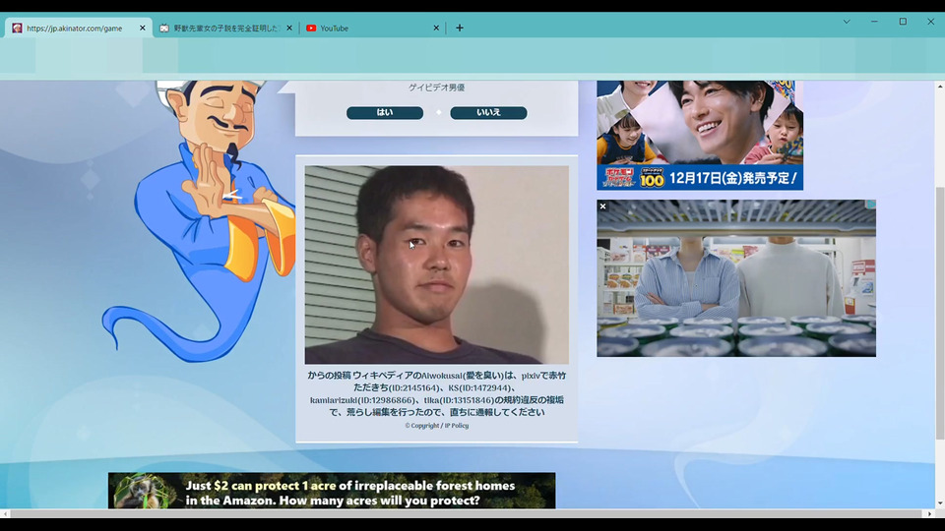
Task: Maximize the browser window
Action: pyautogui.click(x=903, y=22)
